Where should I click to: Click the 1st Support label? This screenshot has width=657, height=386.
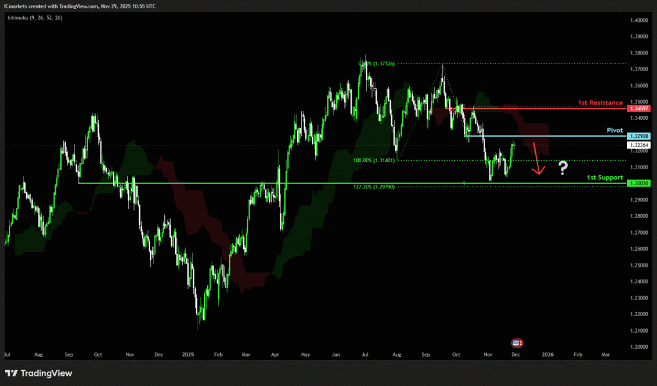pos(604,176)
